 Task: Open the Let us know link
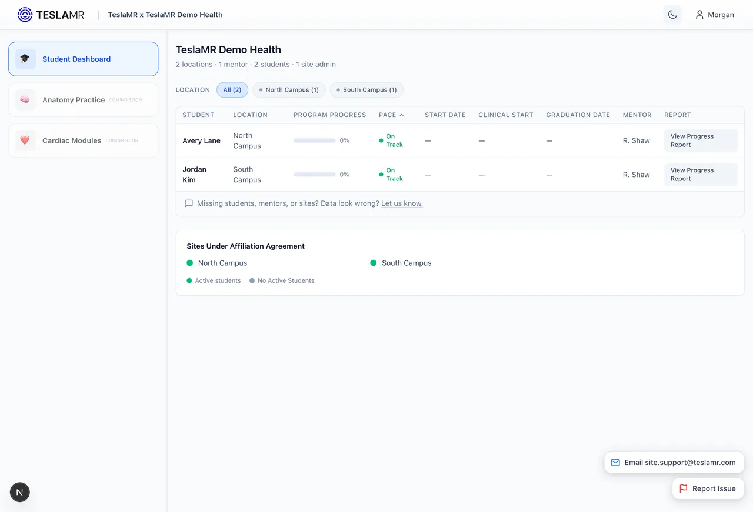(x=402, y=203)
